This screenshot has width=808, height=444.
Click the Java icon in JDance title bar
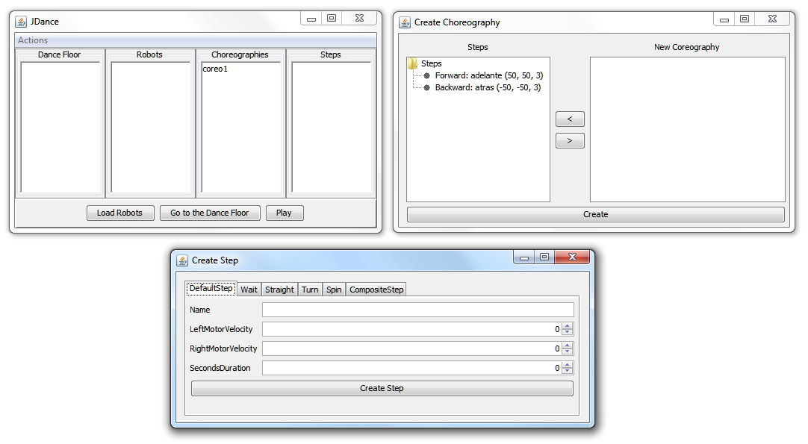tap(21, 22)
